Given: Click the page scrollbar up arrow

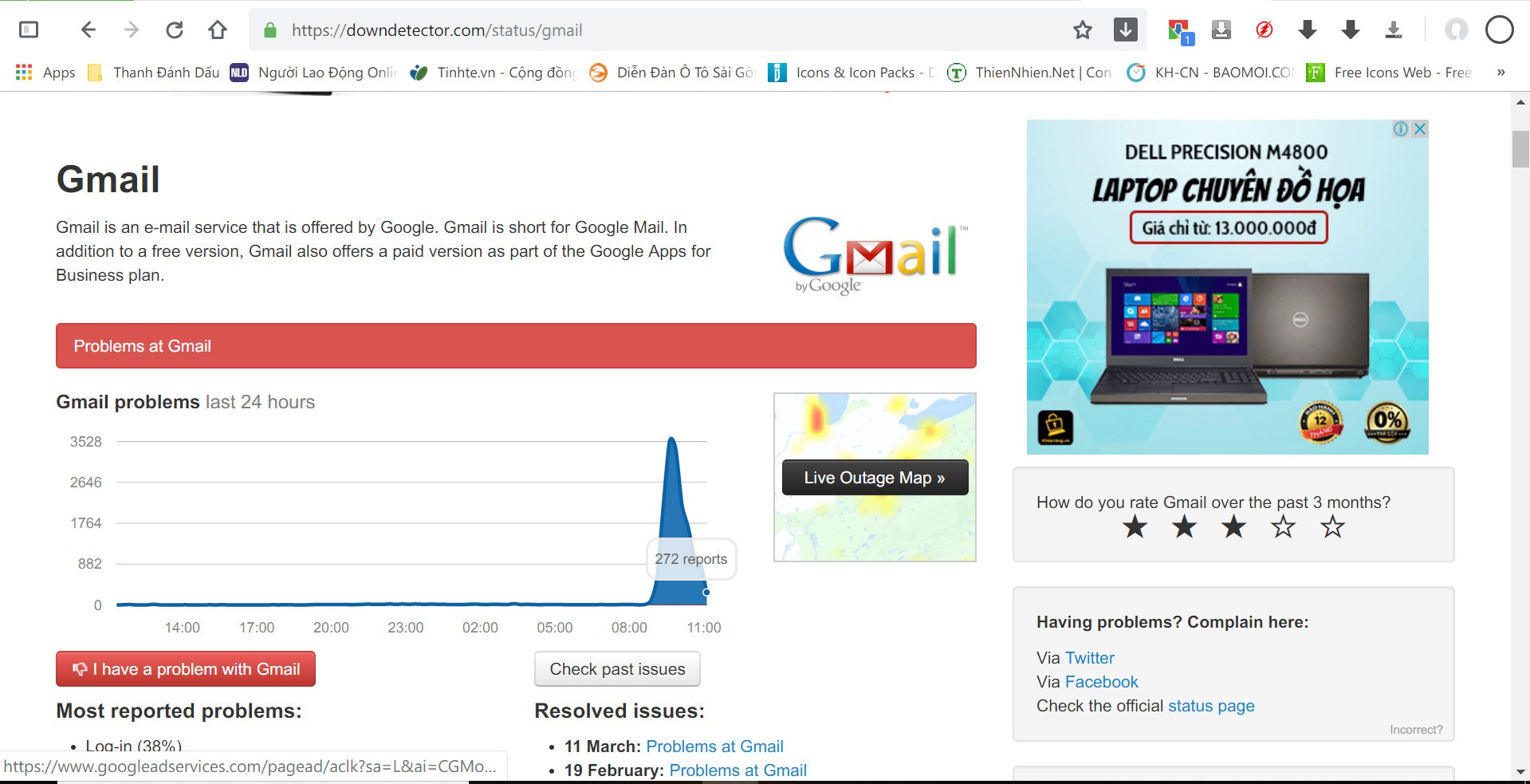Looking at the screenshot, I should [x=1521, y=103].
